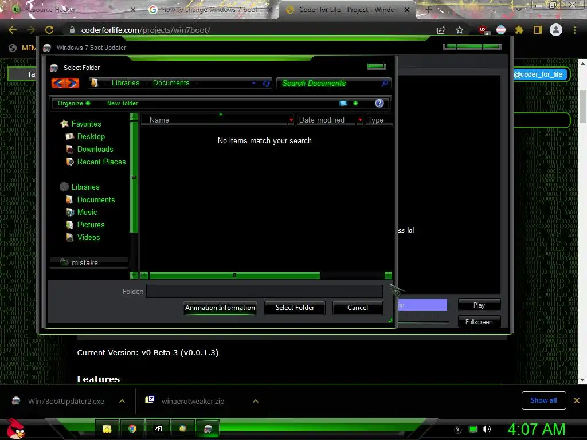Switch to how to change windows 7 boot tab
Screen dimensions: 587x440
[x=210, y=10]
